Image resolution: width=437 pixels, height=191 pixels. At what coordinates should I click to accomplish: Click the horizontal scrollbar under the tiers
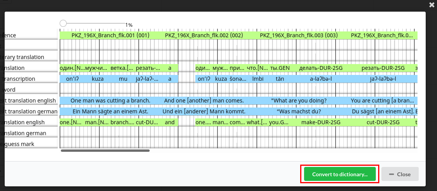105,151
